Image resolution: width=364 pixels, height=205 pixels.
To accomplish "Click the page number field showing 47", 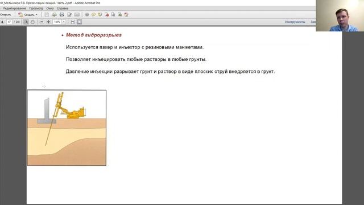I will pos(9,22).
